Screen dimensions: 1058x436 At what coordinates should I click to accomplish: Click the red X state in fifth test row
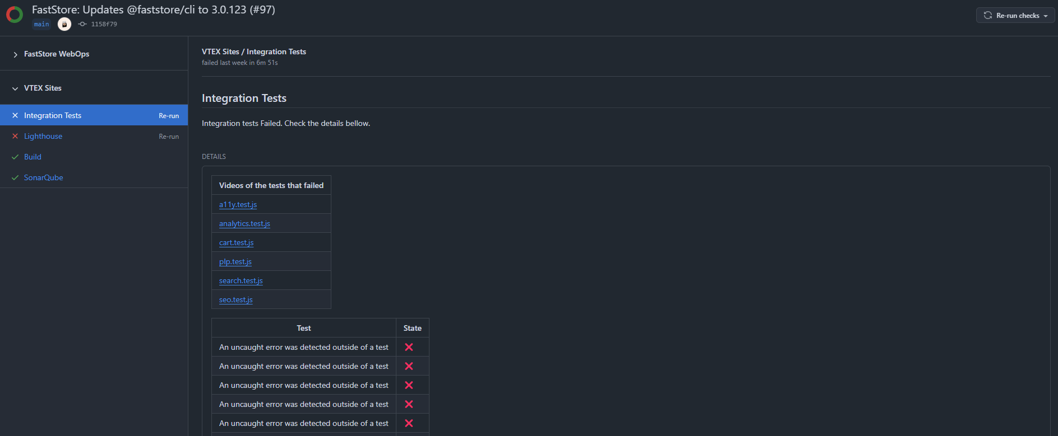pos(409,423)
